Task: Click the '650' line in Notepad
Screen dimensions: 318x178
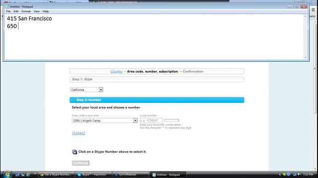Action: point(12,26)
